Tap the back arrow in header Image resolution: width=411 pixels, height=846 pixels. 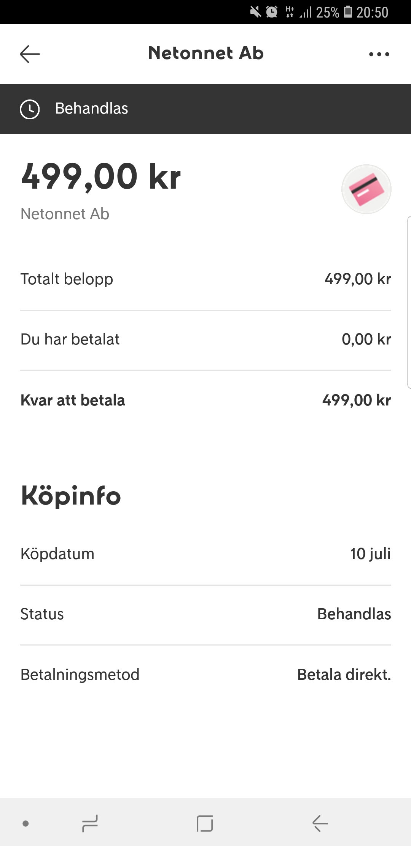[30, 54]
